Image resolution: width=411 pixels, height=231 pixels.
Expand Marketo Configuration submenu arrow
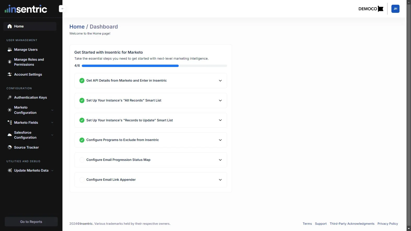pyautogui.click(x=52, y=110)
